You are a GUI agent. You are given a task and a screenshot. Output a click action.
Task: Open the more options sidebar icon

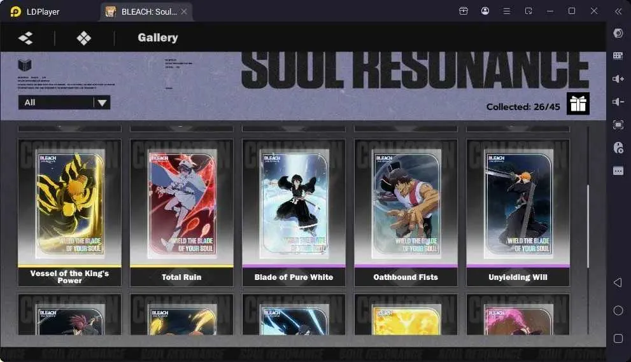point(618,171)
